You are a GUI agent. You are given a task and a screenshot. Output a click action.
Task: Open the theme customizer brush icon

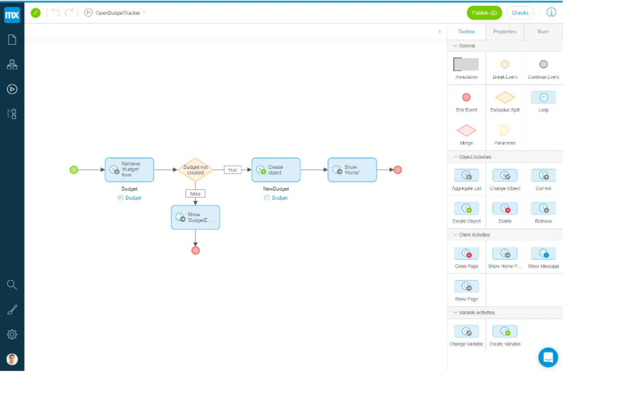pyautogui.click(x=12, y=310)
